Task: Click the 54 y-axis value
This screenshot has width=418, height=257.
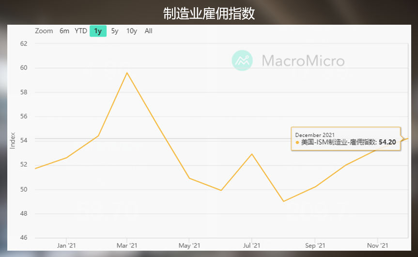Action: click(x=24, y=140)
